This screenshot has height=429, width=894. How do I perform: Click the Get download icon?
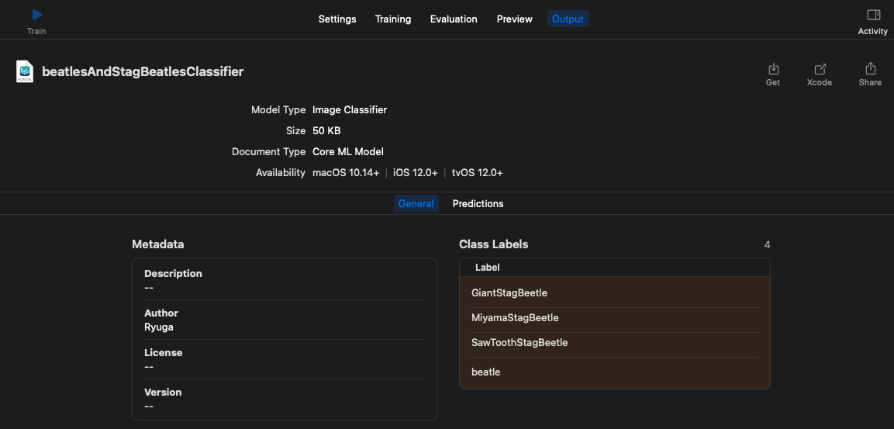click(x=773, y=69)
